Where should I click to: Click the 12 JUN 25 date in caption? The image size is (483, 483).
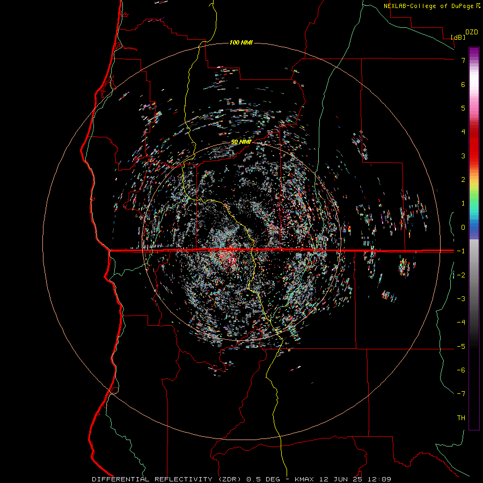[x=340, y=479]
